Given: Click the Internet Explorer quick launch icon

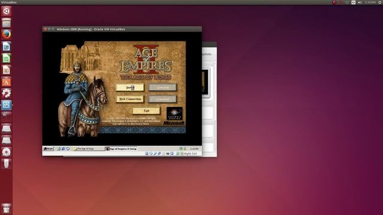Looking at the screenshot, I should point(63,149).
